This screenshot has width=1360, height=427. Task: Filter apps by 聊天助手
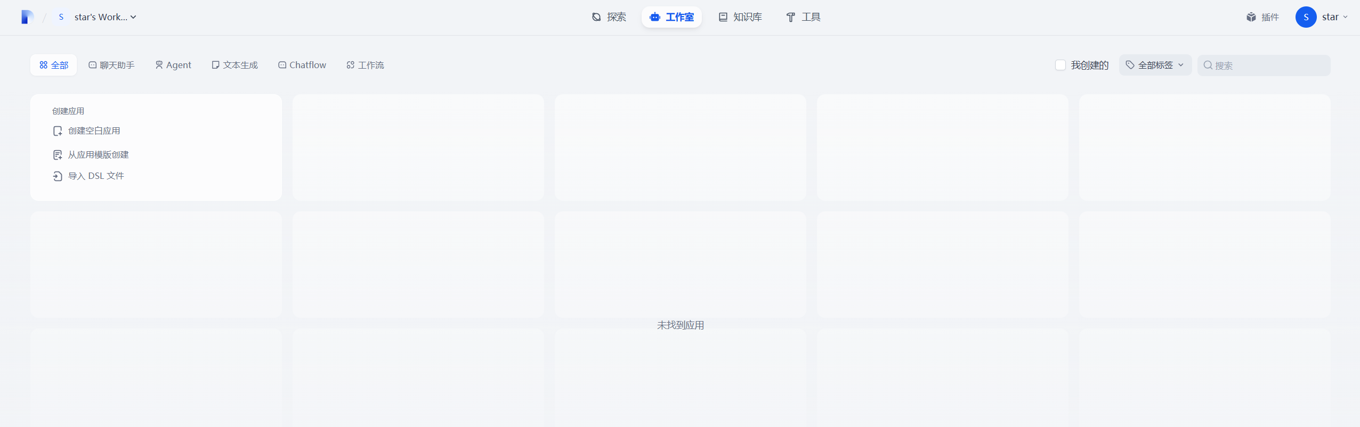pos(111,65)
